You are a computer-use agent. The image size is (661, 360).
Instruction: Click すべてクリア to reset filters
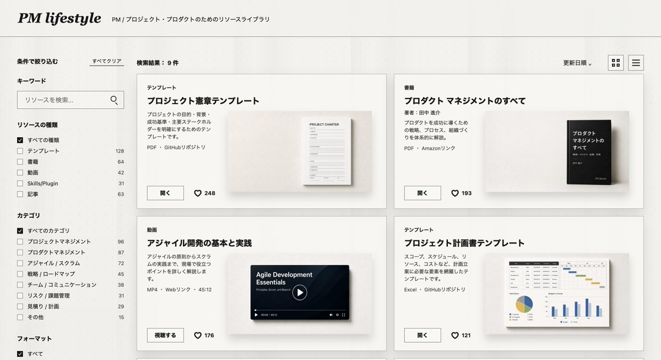[107, 61]
